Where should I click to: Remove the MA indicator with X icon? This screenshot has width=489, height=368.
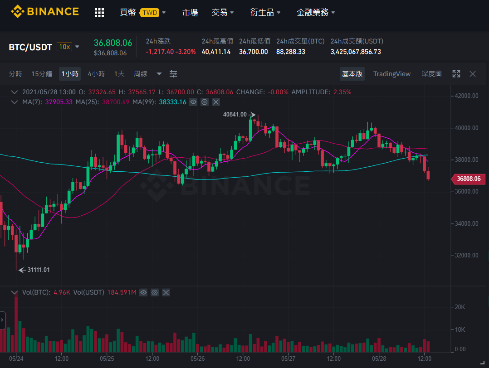point(216,102)
